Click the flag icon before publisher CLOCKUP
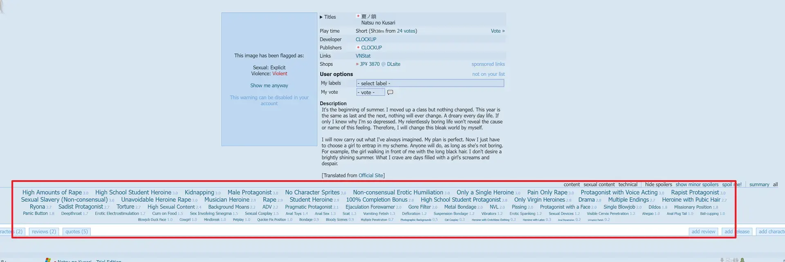This screenshot has width=785, height=262. [358, 47]
